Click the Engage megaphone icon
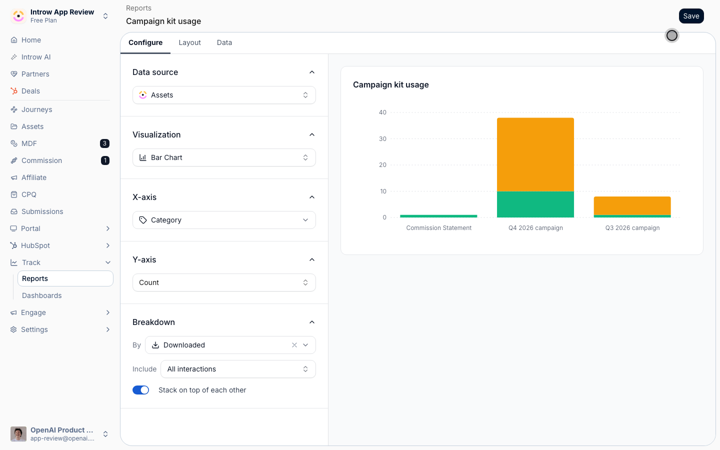720x450 pixels. pos(13,312)
